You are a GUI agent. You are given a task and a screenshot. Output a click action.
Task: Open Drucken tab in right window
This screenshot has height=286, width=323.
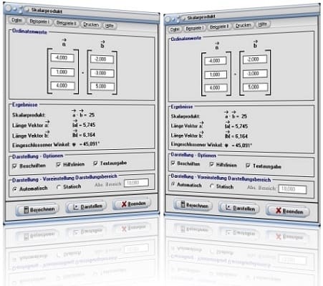[243, 25]
